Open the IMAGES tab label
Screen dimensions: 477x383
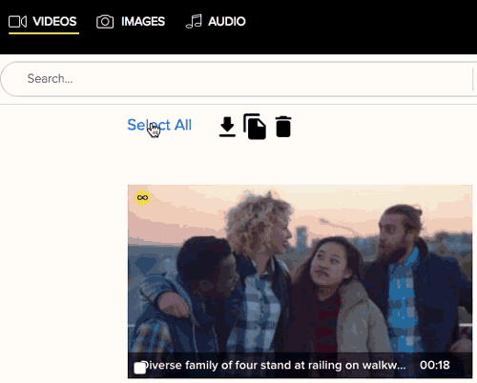pyautogui.click(x=143, y=22)
